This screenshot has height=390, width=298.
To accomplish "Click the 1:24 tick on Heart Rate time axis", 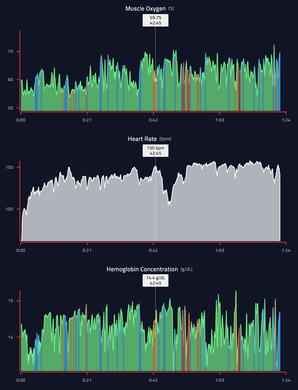I will [286, 250].
